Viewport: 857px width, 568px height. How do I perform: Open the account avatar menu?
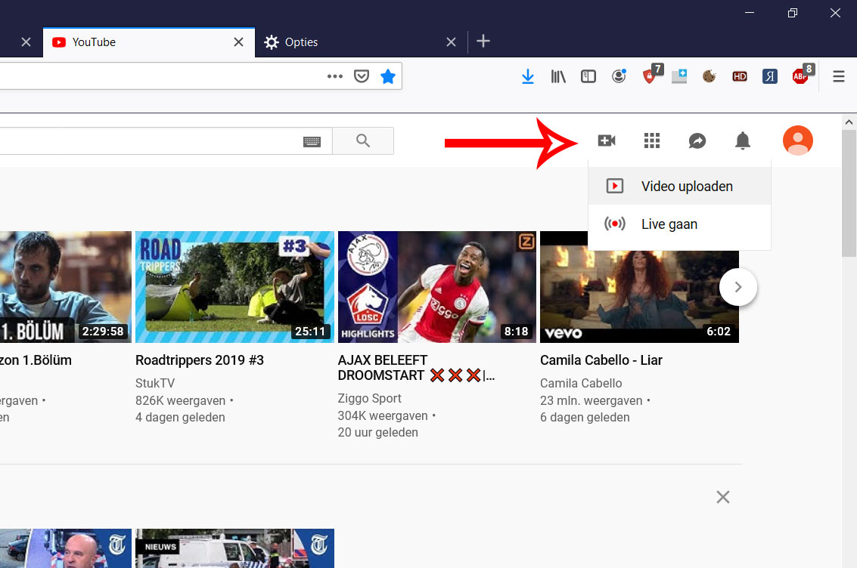[797, 140]
